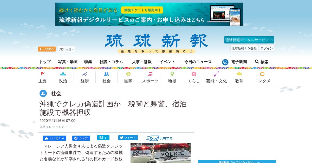Click the map pin icon above 地域
This screenshot has height=163, width=312.
coord(172,74)
